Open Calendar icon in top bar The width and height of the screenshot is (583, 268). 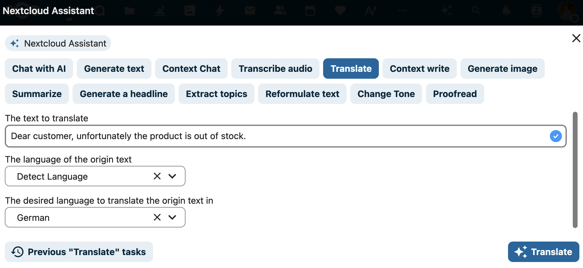[x=310, y=11]
